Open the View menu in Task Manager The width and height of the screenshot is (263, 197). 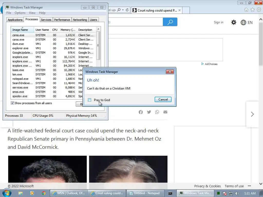pos(32,13)
